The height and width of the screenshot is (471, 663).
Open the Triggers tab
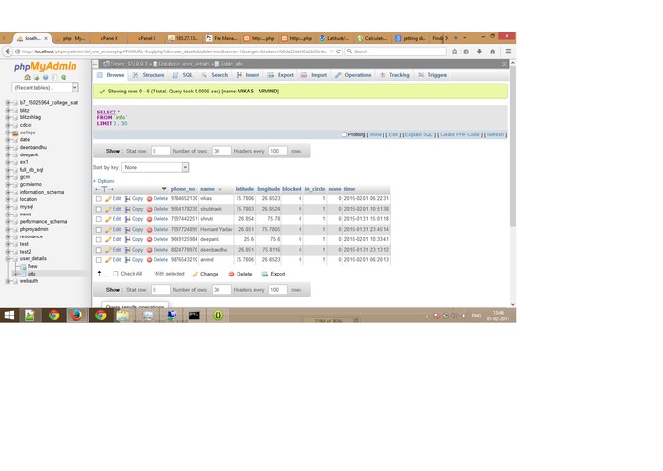pos(432,75)
